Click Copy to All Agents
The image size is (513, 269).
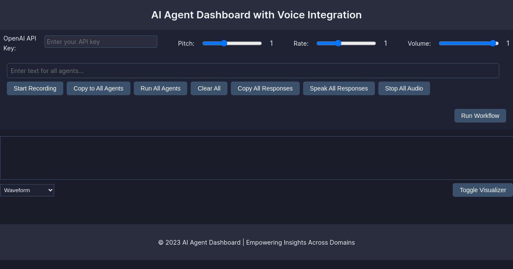(x=98, y=88)
